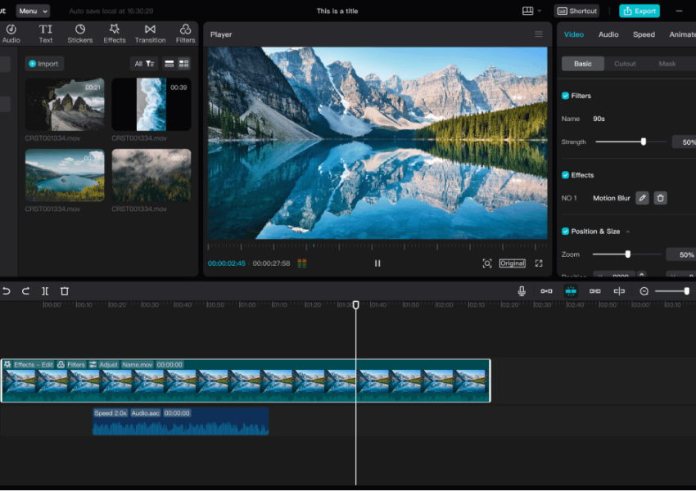Switch to the Transition tab
Image resolution: width=696 pixels, height=491 pixels.
pyautogui.click(x=150, y=34)
